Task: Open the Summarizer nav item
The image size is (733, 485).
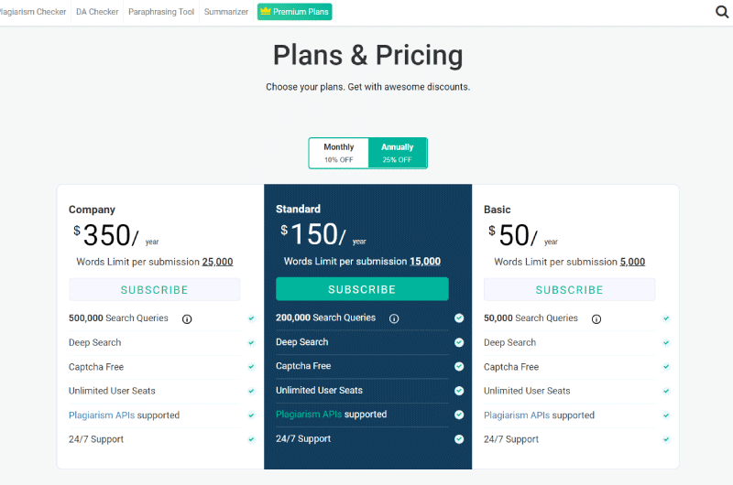Action: (x=226, y=12)
